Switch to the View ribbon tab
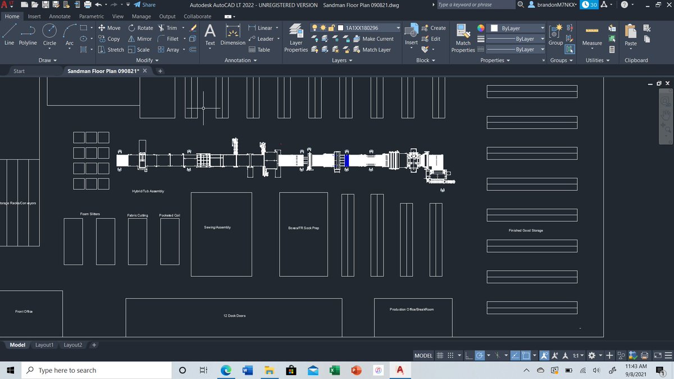The width and height of the screenshot is (674, 379). 118,17
